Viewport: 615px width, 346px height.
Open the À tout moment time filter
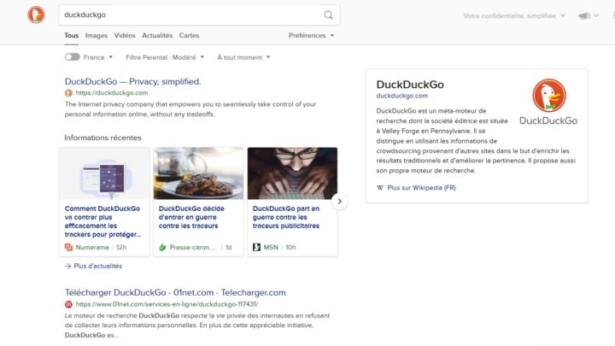pos(243,57)
